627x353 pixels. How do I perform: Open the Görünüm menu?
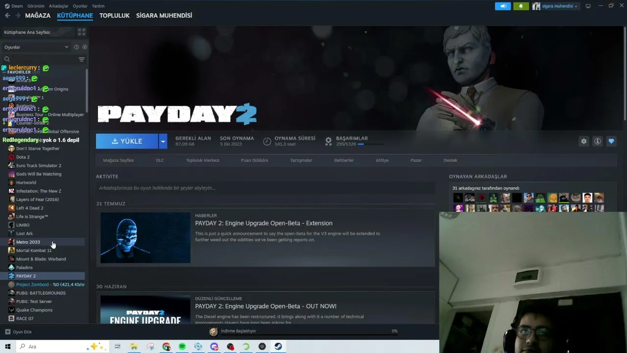point(36,6)
